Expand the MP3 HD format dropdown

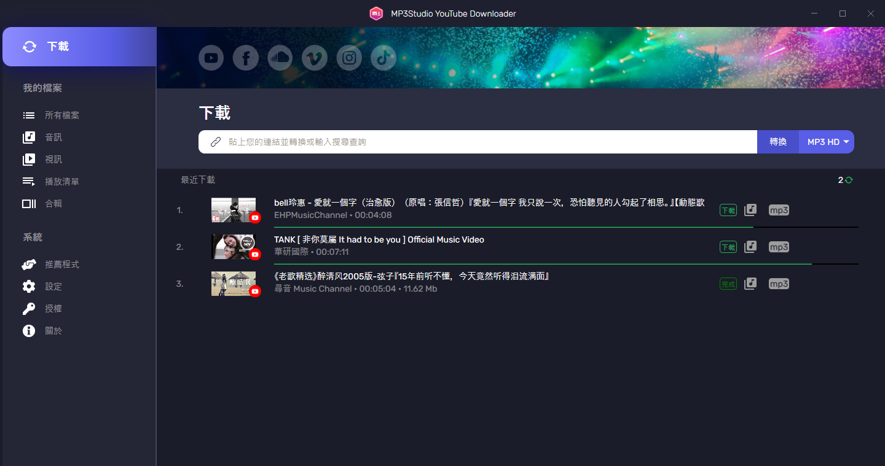coord(827,142)
